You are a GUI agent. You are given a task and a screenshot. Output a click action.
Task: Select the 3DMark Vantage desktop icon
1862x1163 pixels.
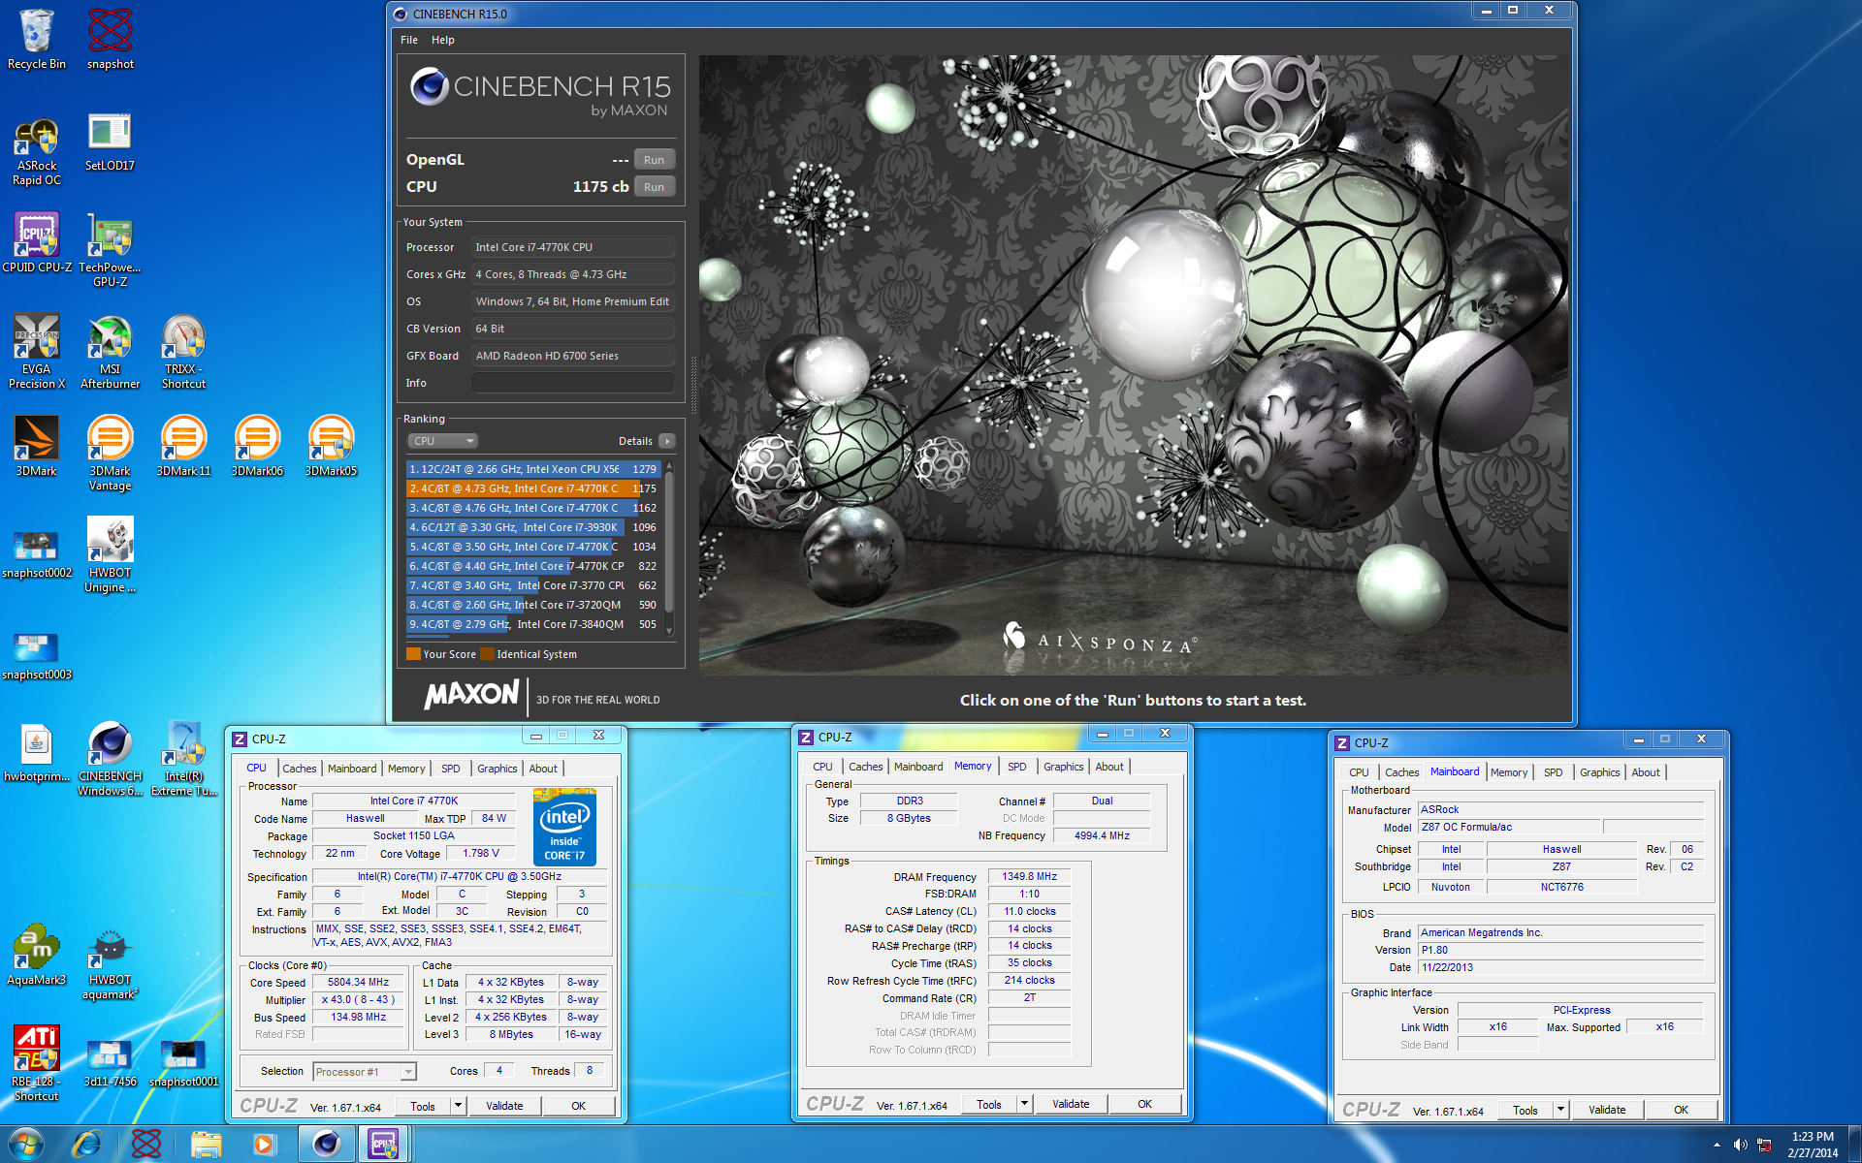pos(110,453)
